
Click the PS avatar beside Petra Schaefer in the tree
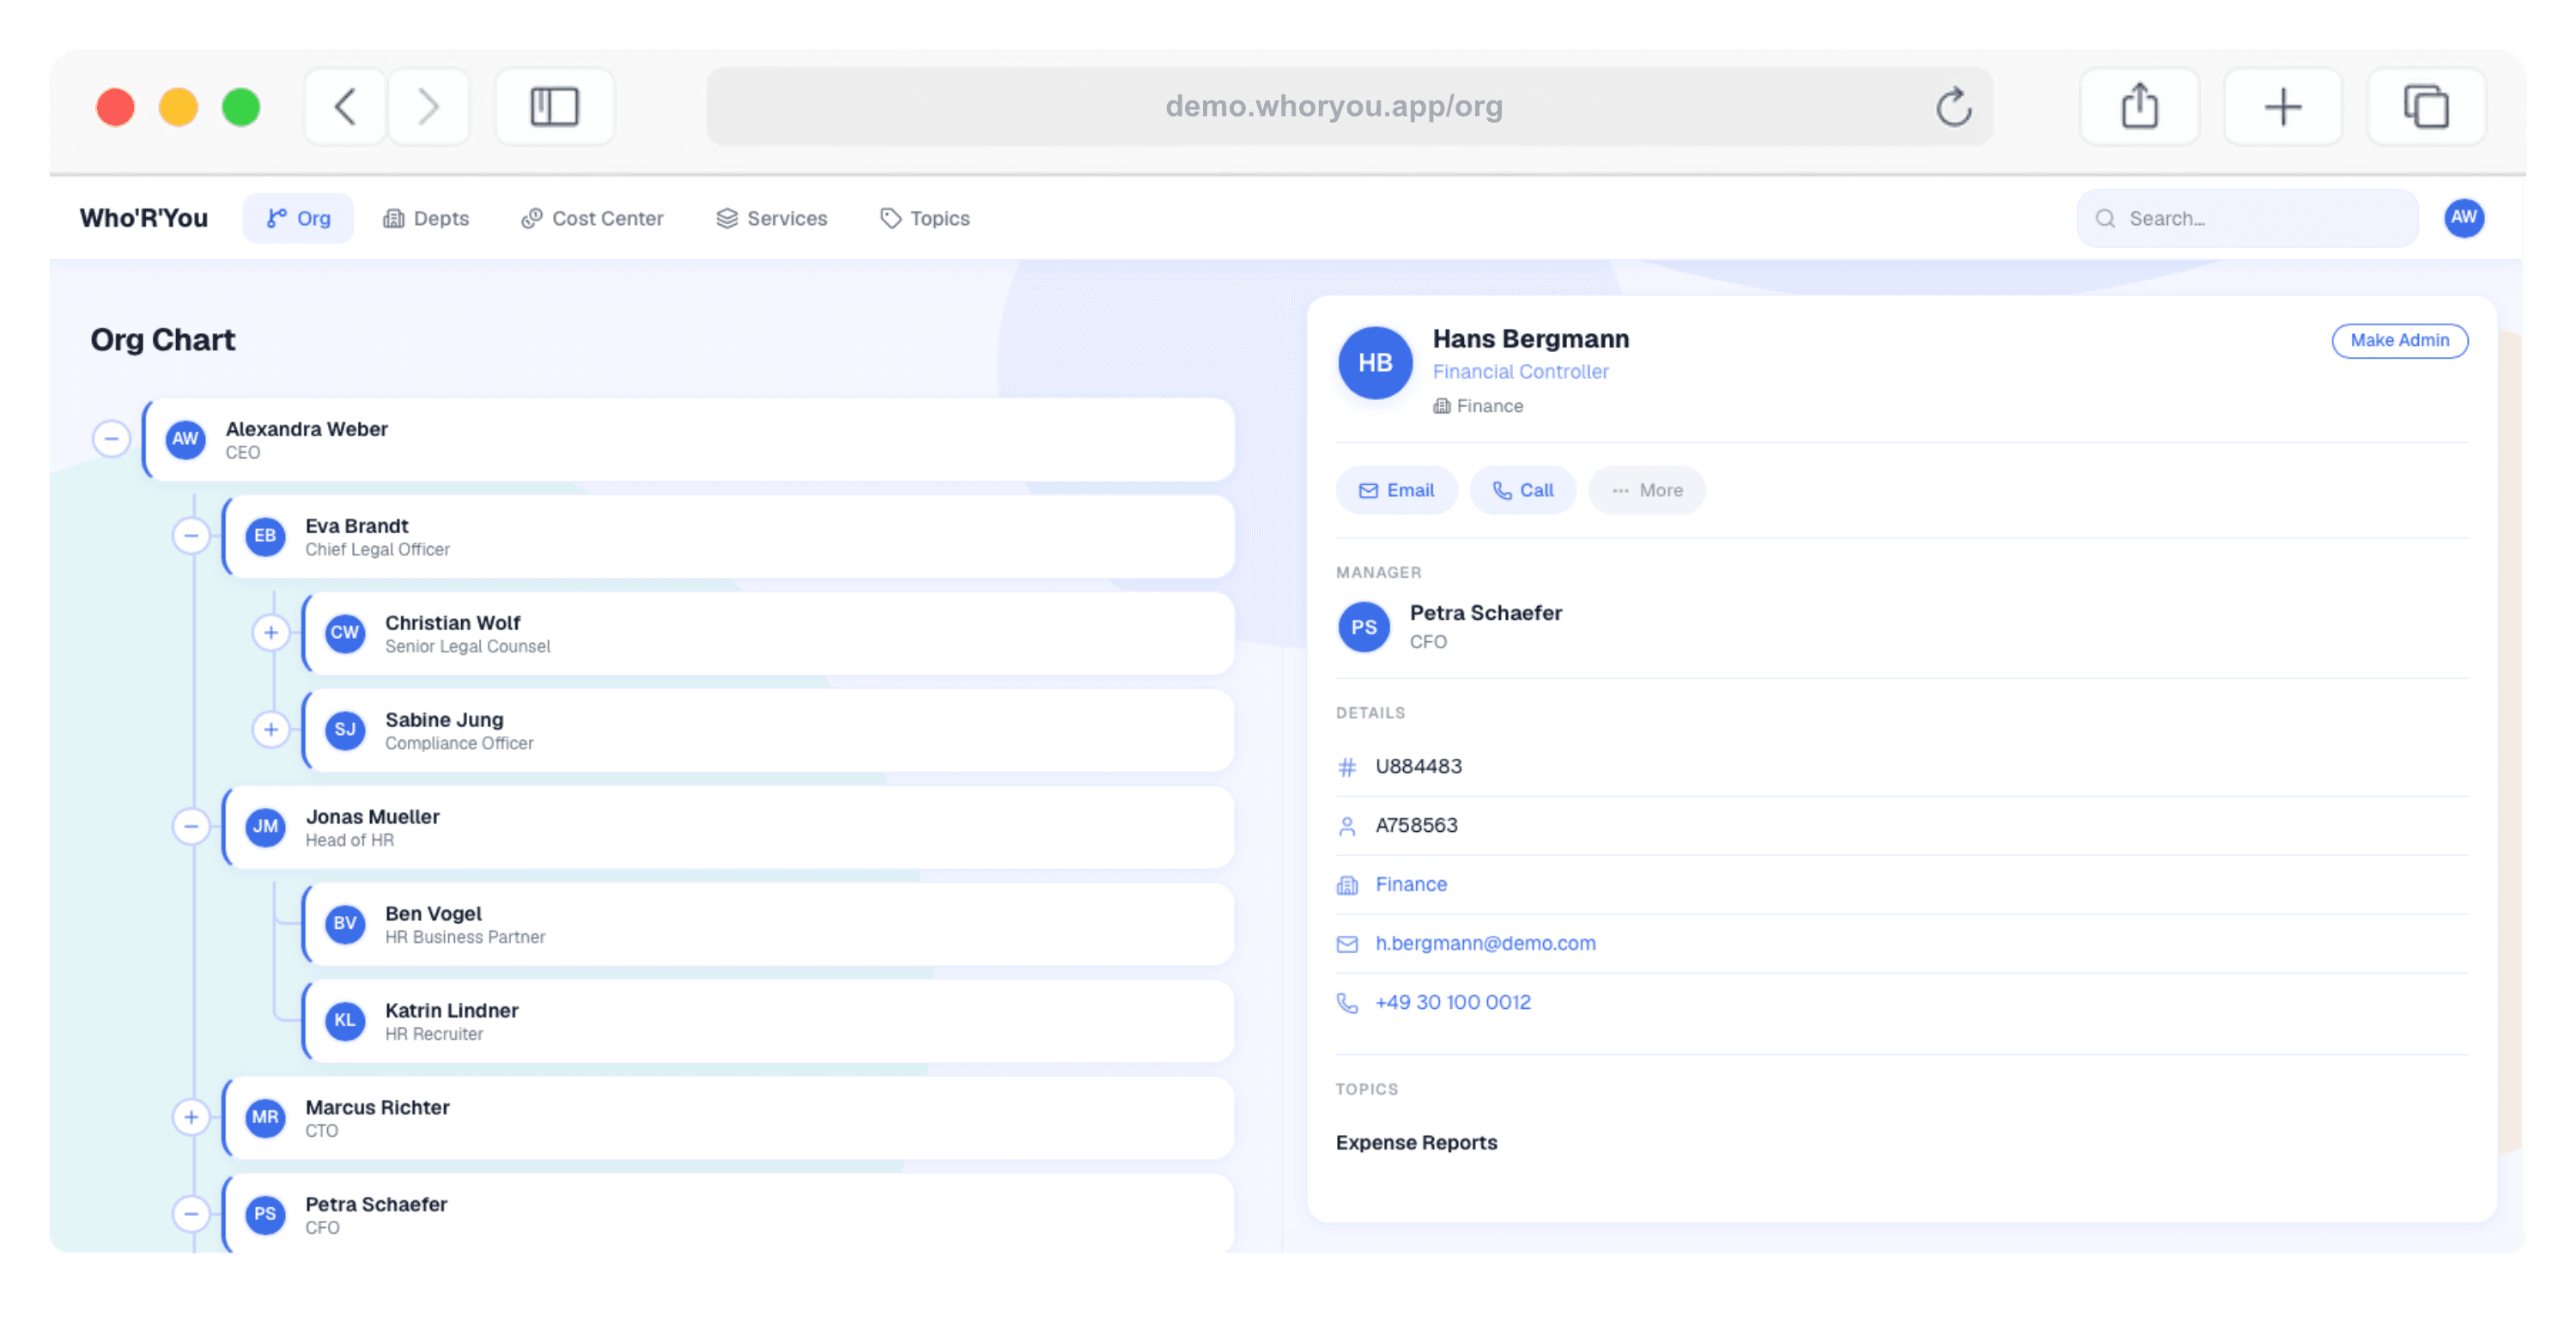tap(265, 1215)
